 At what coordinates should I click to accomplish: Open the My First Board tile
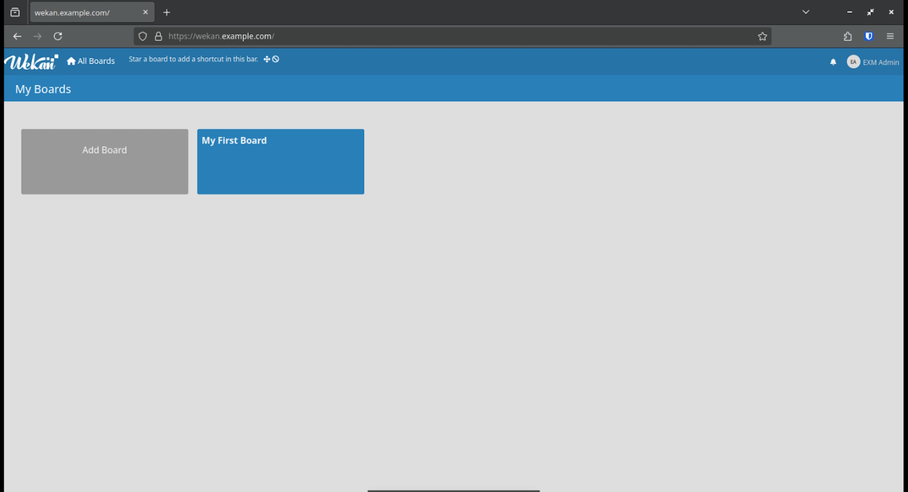coord(280,161)
